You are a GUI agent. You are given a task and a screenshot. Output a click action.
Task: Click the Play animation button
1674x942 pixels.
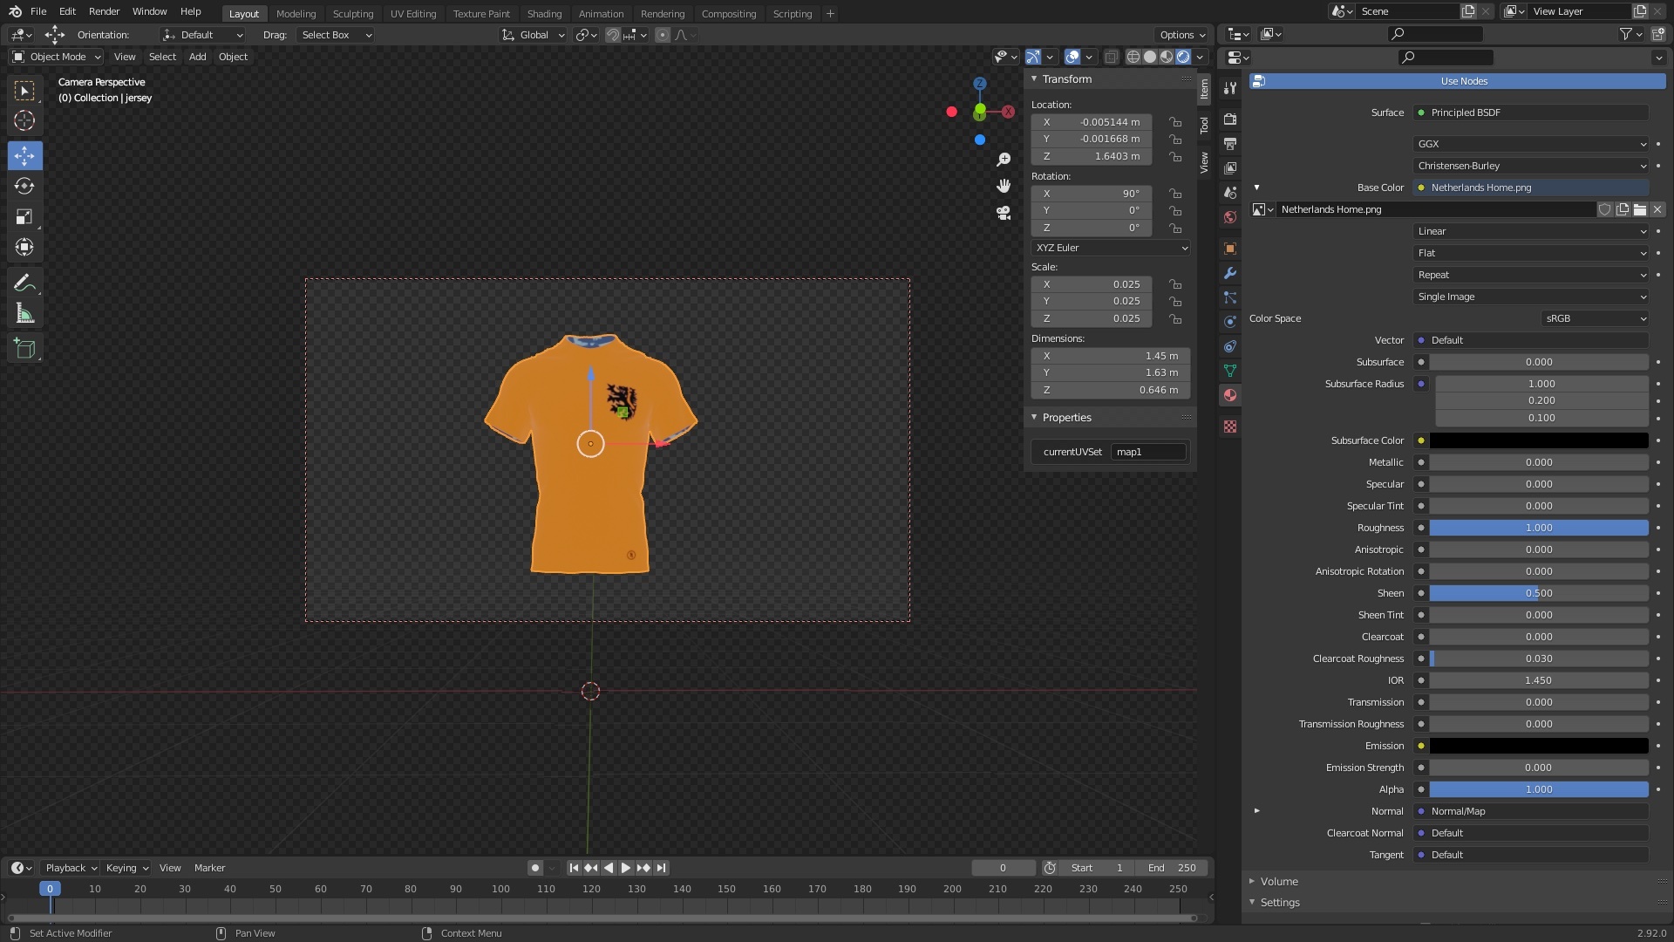click(x=625, y=868)
